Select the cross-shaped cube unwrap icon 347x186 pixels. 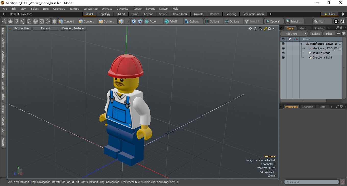tap(35, 21)
